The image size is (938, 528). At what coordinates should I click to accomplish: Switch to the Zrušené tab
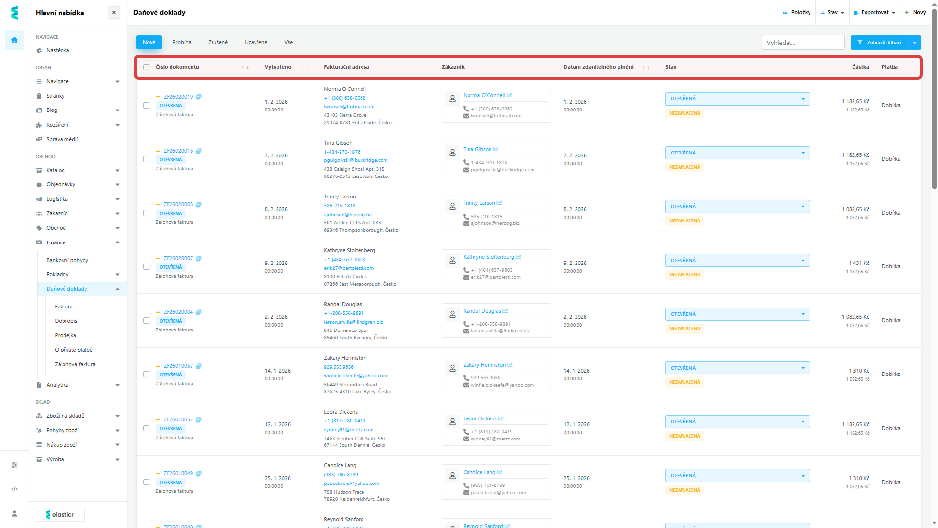coord(218,43)
